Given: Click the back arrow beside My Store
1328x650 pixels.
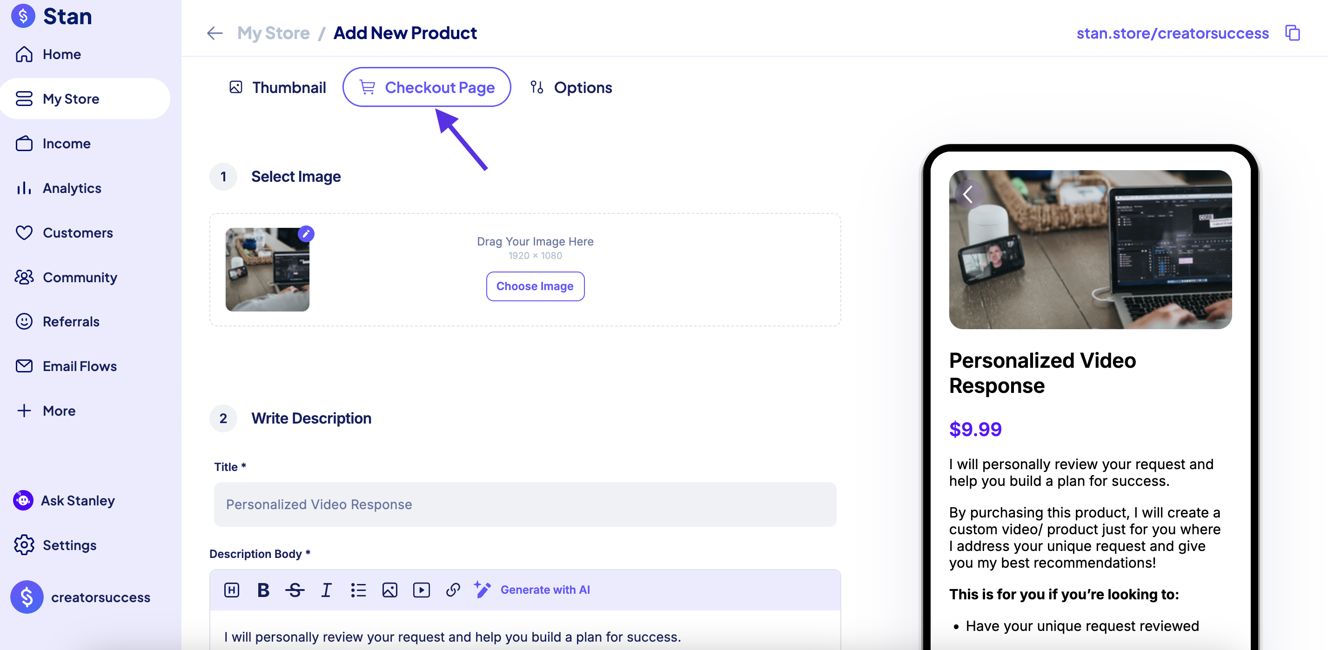Looking at the screenshot, I should point(215,33).
